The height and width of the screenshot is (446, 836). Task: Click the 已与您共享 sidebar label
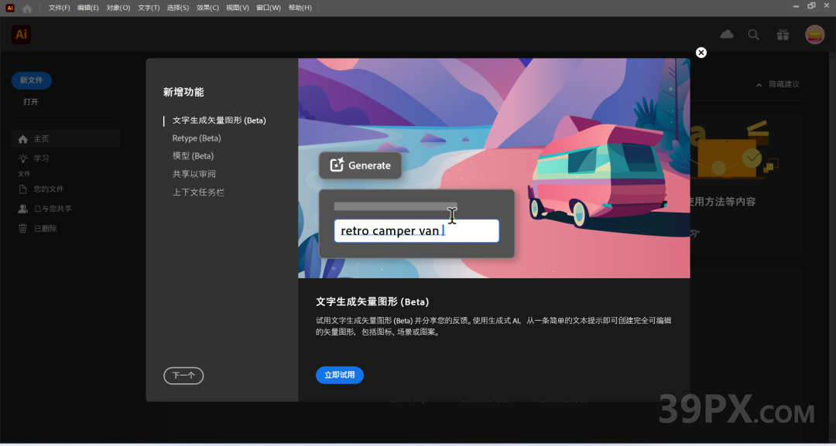click(x=53, y=209)
